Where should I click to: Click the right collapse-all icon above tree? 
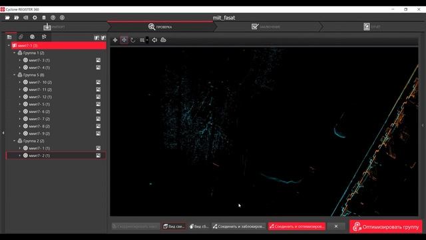pyautogui.click(x=103, y=38)
